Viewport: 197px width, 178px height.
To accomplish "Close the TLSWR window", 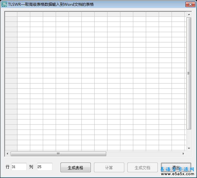I will pos(190,4).
